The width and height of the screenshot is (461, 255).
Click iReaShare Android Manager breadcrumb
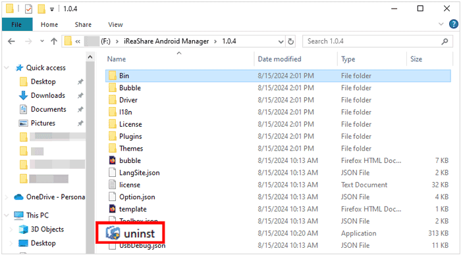[166, 41]
